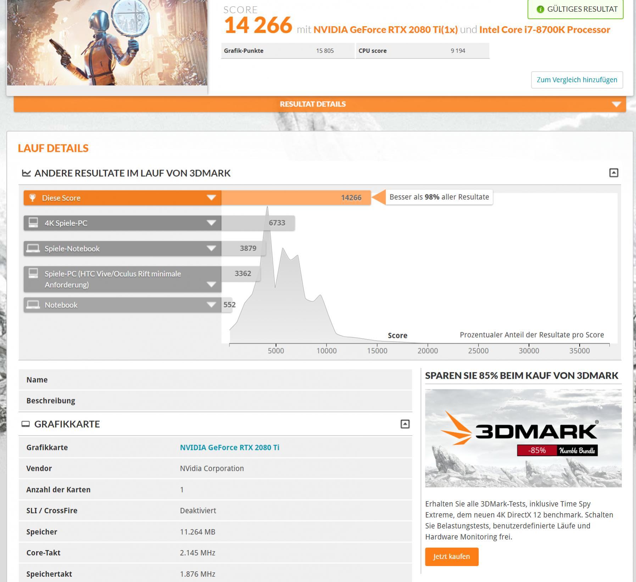Click the NVidia Corporation vendor value
Image resolution: width=636 pixels, height=582 pixels.
tap(212, 468)
